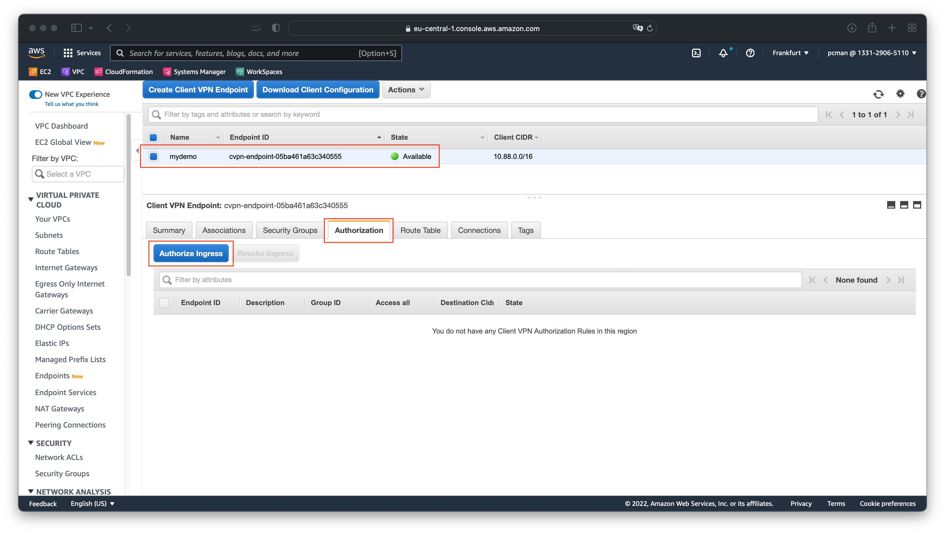
Task: Open the Feedback link in footer
Action: [42, 503]
